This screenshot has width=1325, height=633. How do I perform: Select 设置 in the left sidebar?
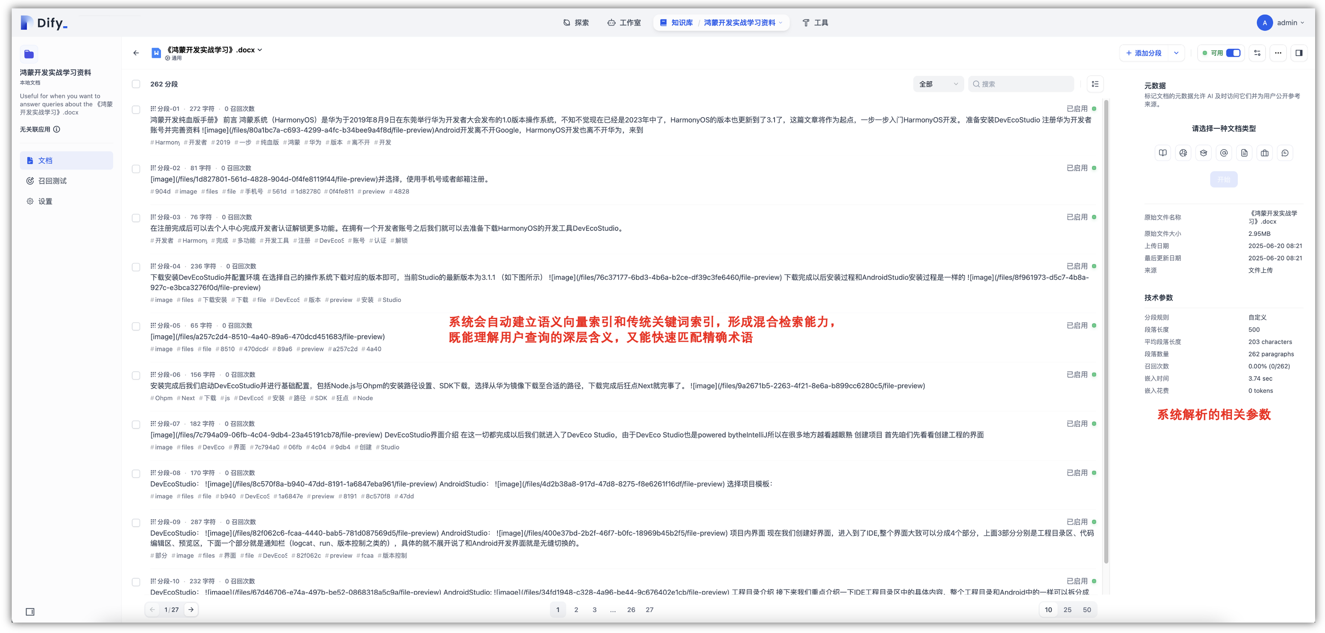67,201
